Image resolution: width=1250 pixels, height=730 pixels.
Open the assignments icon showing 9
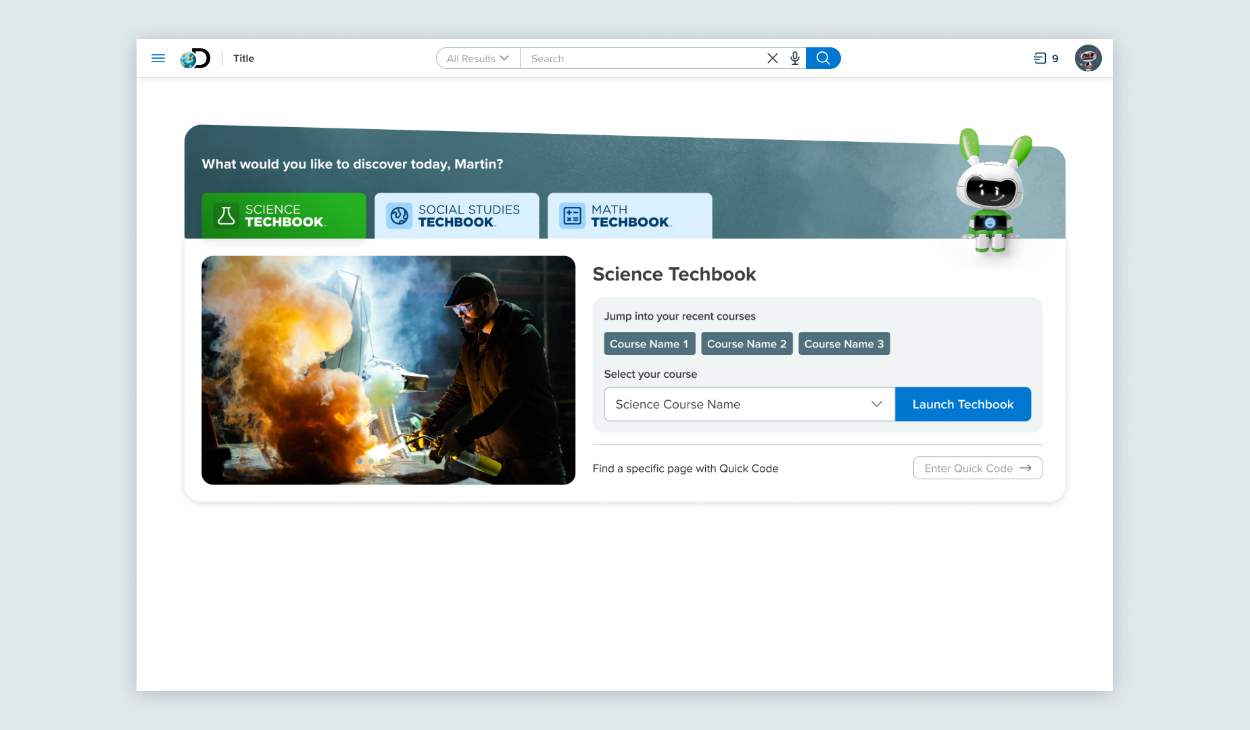click(x=1046, y=58)
